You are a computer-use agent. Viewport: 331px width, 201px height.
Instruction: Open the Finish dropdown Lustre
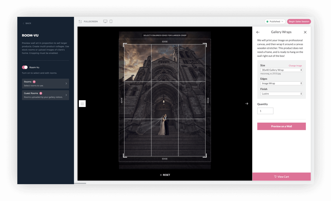pos(281,94)
